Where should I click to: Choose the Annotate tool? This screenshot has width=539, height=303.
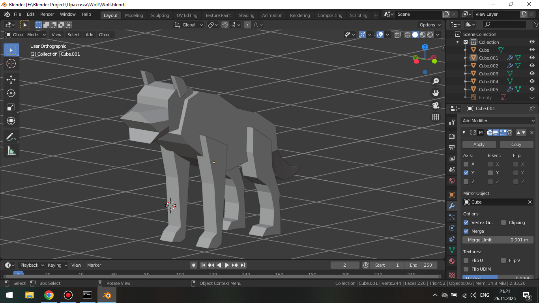(11, 137)
